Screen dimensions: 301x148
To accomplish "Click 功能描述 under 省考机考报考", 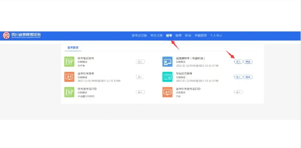I will pos(82,77).
